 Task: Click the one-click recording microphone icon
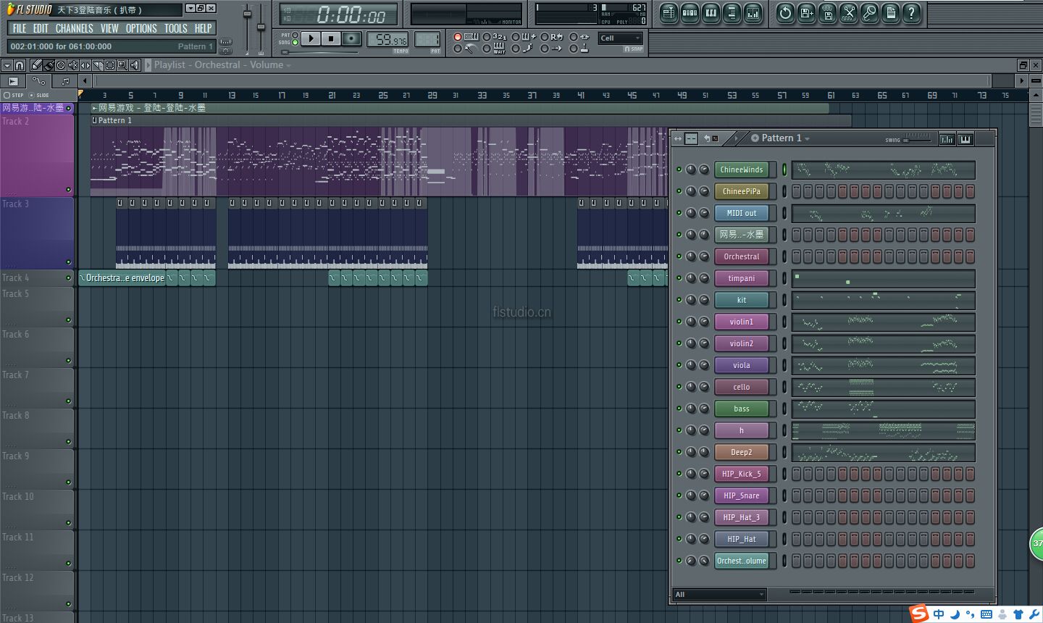869,12
